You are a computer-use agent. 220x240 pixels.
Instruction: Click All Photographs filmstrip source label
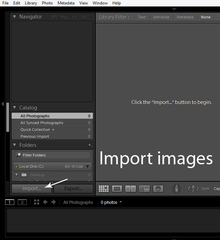[x=78, y=202]
